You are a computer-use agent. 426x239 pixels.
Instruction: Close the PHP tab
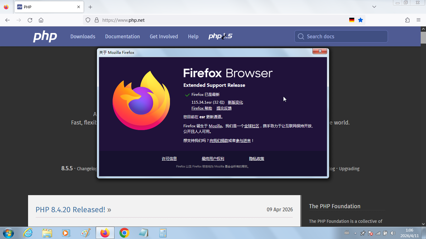tap(79, 7)
